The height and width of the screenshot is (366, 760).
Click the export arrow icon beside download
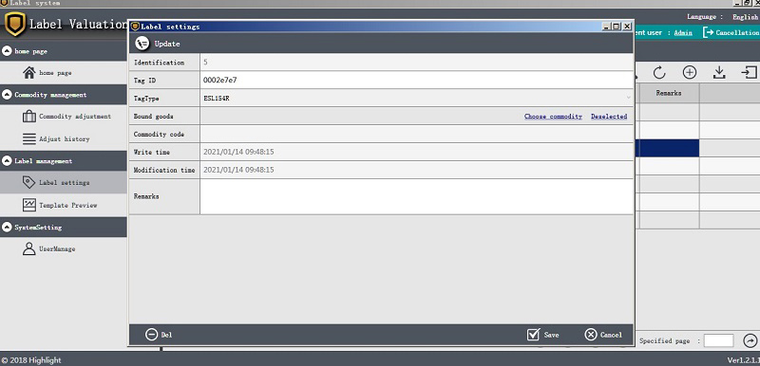coord(750,72)
